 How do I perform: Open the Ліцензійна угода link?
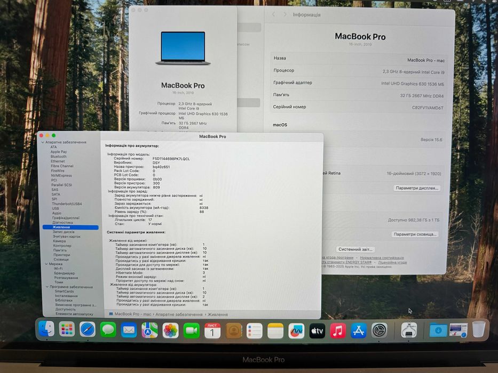[x=392, y=262]
